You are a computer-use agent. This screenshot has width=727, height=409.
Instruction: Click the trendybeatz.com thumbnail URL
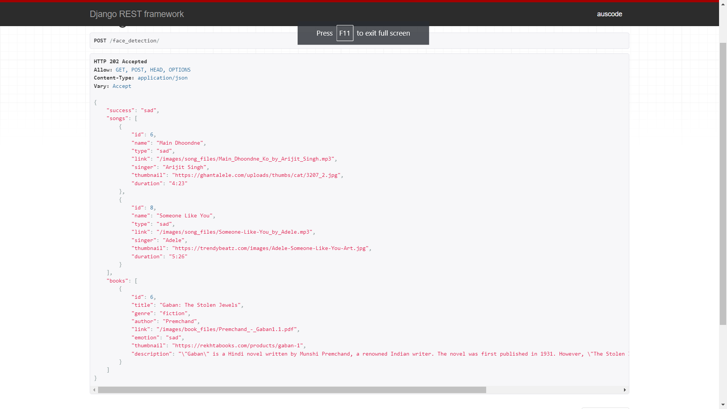[270, 248]
